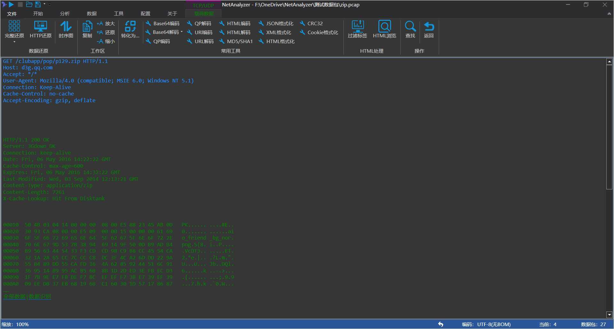Run JSON格式化 formatter
This screenshot has width=614, height=329.
pyautogui.click(x=276, y=23)
